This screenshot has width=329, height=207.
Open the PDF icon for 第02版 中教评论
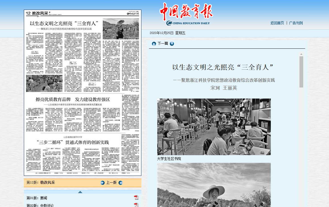point(136,205)
